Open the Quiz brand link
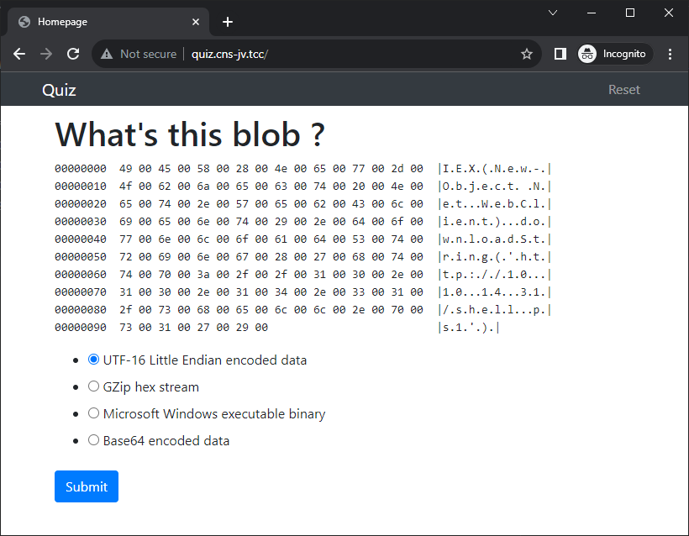The height and width of the screenshot is (536, 689). point(59,90)
